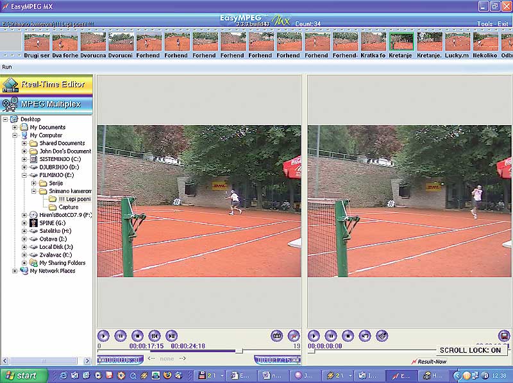Click the My Sharing Folders icon
This screenshot has height=383, width=513.
pos(33,263)
